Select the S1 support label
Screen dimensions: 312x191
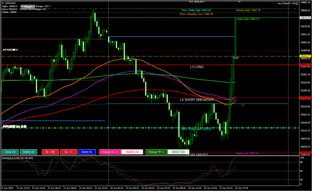click(243, 105)
